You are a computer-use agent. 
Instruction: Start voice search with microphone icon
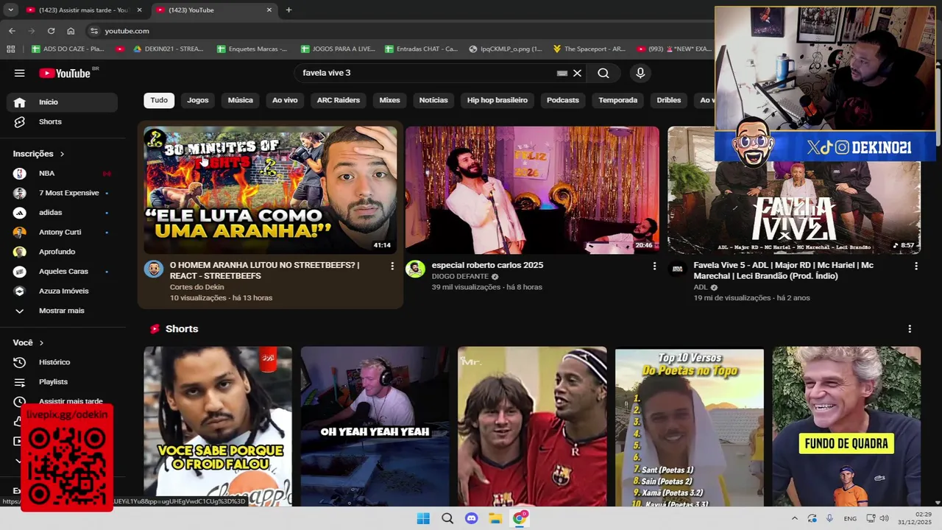(640, 73)
